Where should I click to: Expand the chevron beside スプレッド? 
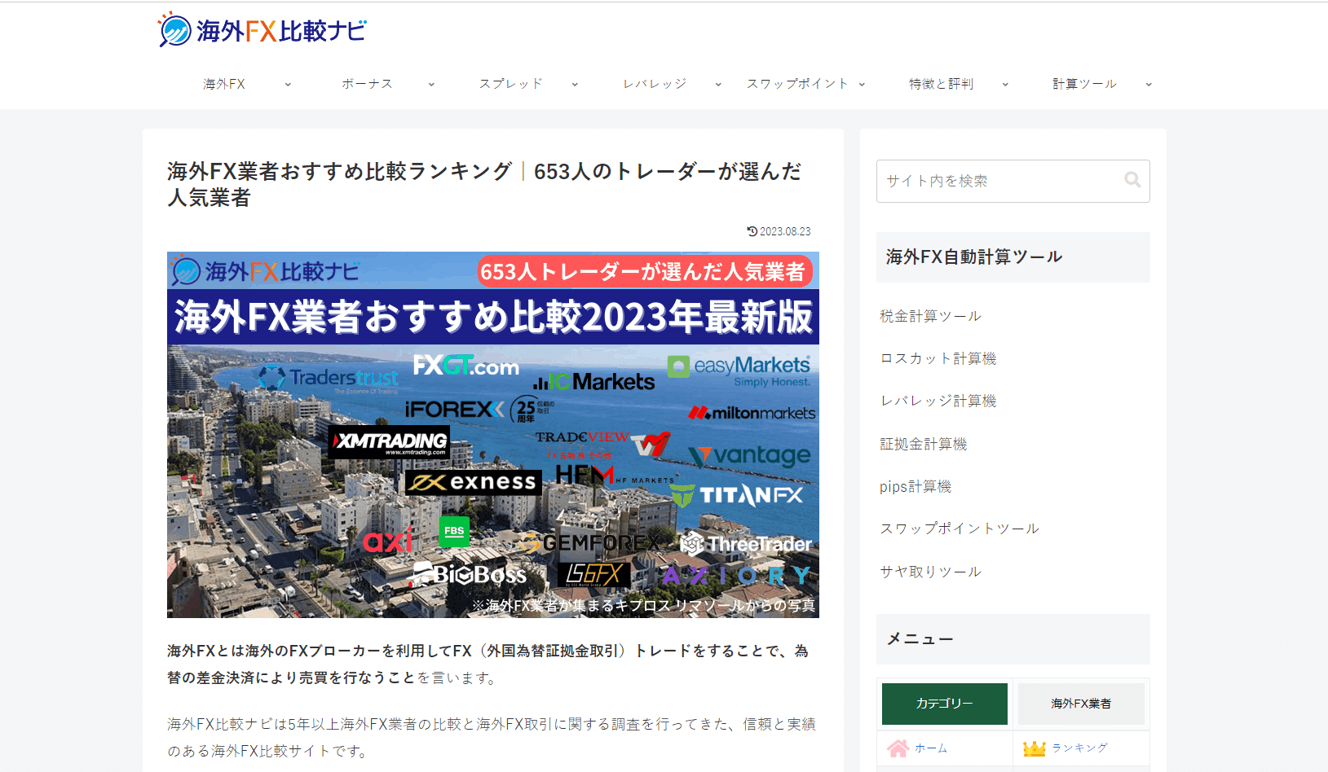575,85
